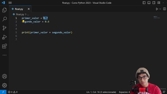Open the Extensions view

pos(4,46)
